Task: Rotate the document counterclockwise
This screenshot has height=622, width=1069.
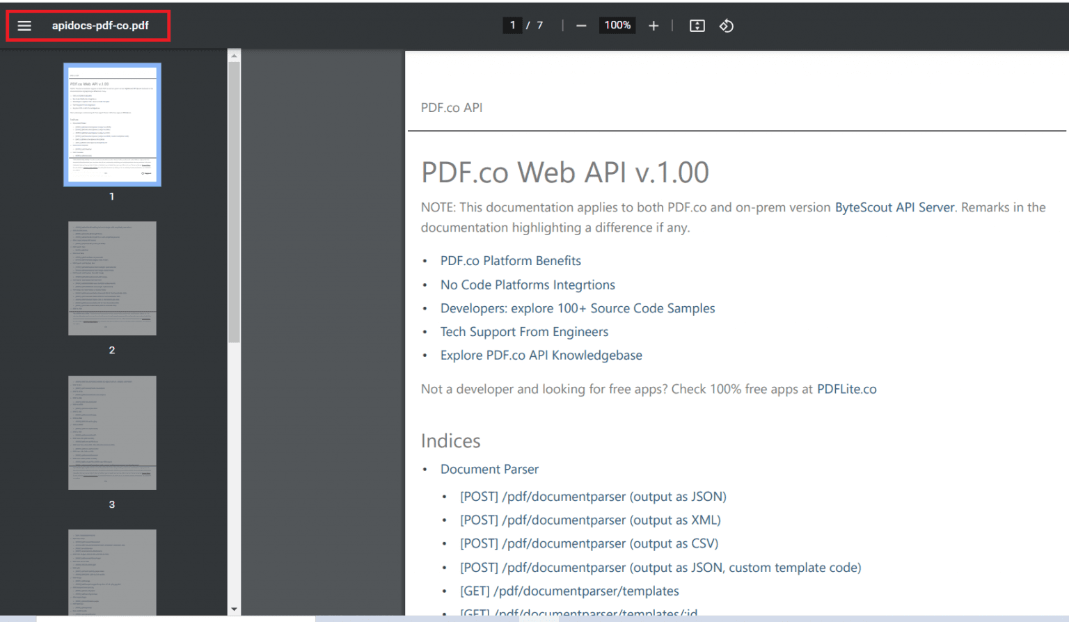Action: pyautogui.click(x=727, y=25)
